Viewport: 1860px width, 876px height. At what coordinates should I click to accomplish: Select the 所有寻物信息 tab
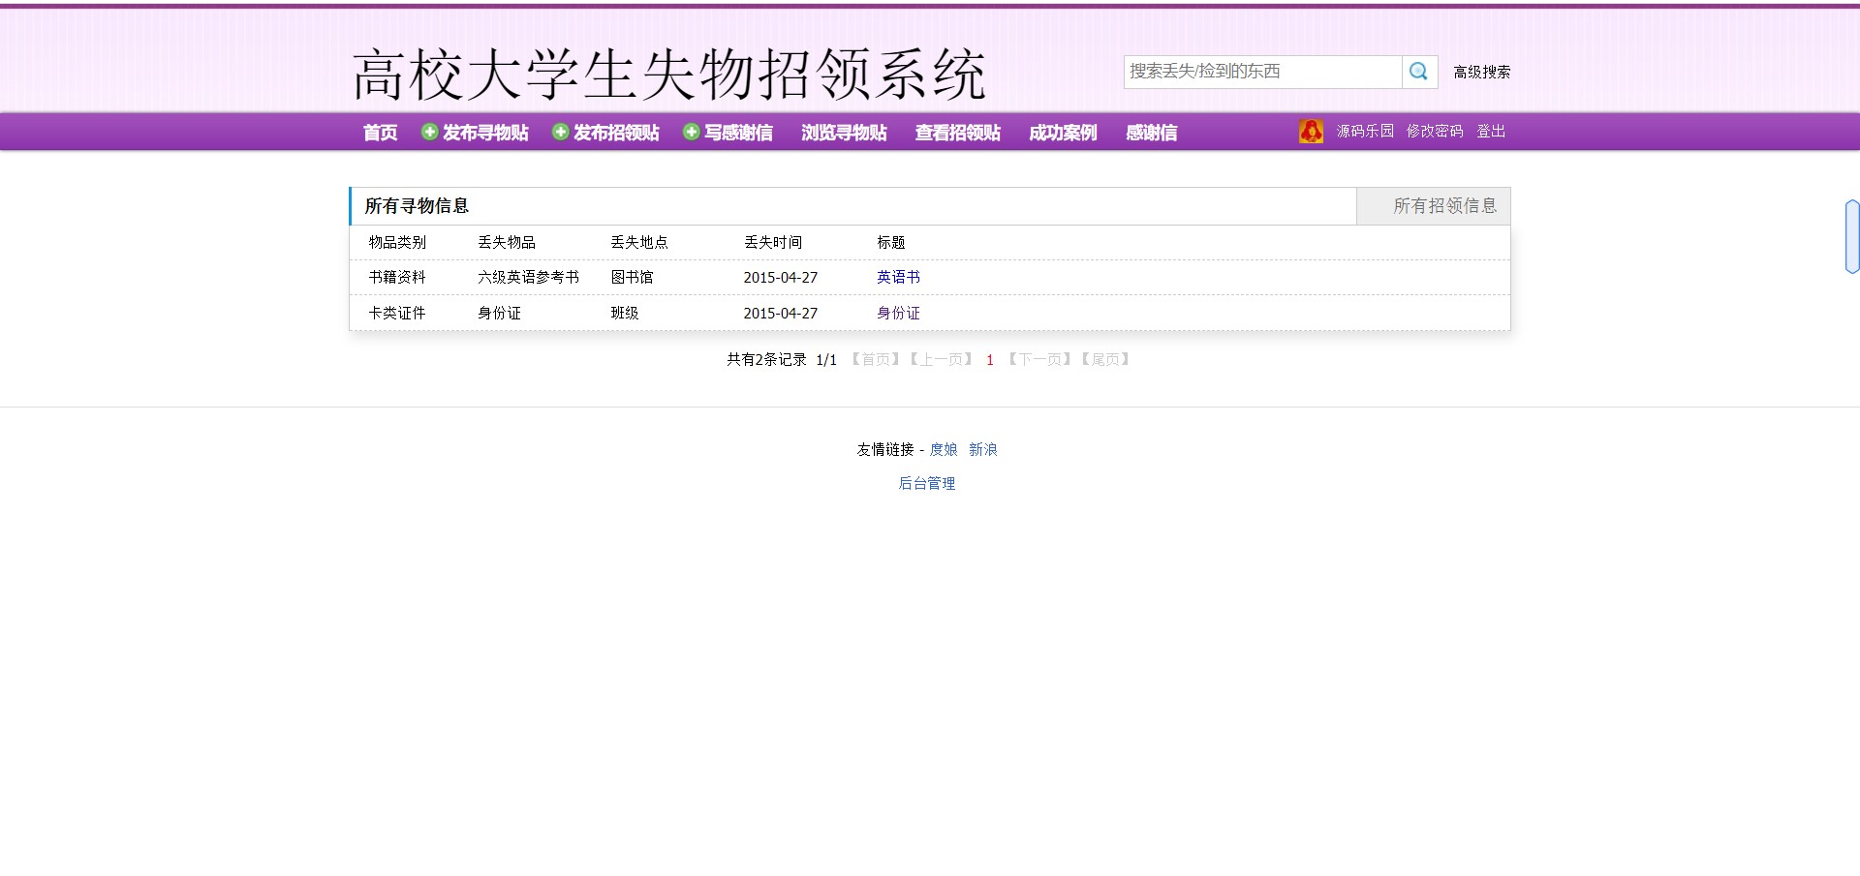[x=417, y=206]
